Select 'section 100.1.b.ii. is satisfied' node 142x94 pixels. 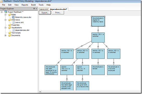click(x=67, y=70)
